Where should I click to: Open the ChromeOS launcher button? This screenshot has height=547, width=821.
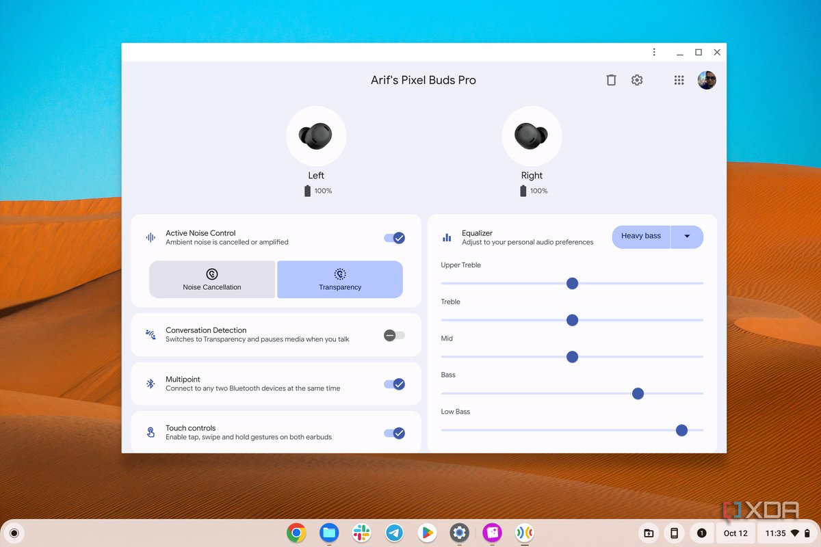[14, 533]
